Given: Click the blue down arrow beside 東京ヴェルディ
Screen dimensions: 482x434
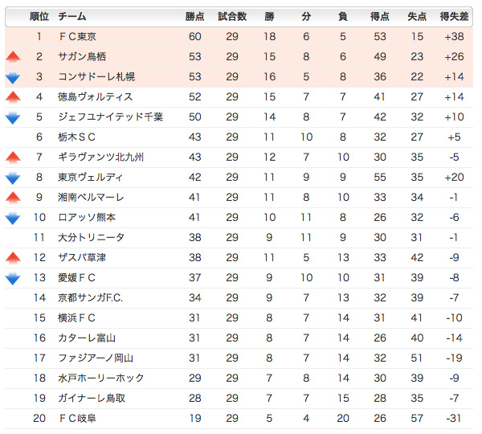Looking at the screenshot, I should [x=13, y=178].
